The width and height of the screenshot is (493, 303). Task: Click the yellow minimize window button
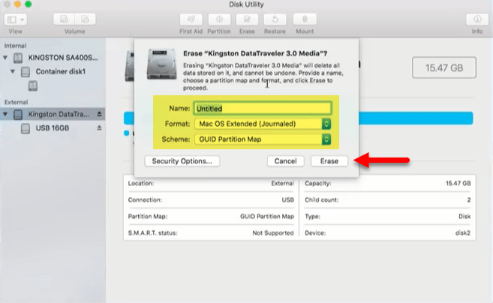click(17, 4)
